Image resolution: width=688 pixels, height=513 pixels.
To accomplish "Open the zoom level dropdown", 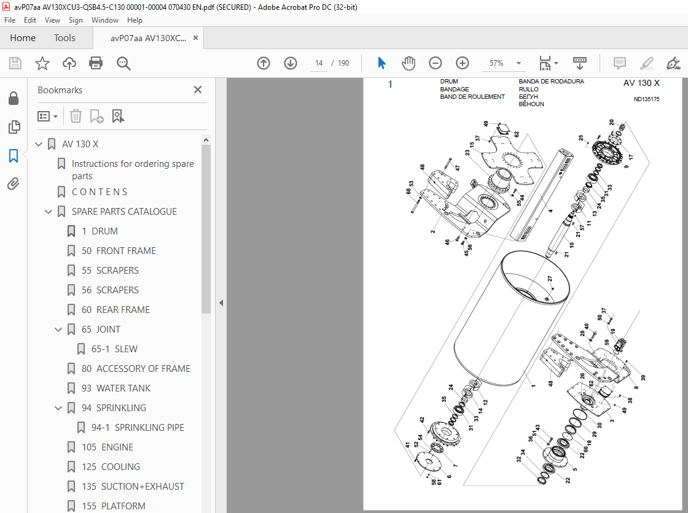I will point(518,63).
